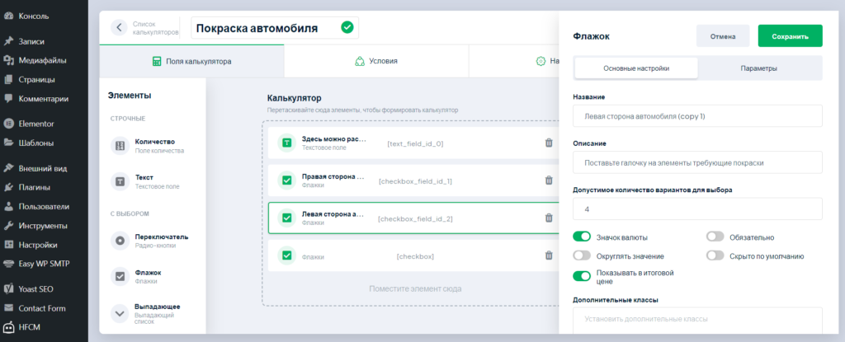The height and width of the screenshot is (342, 845).
Task: Turn off Показывать в итоговой цене toggle
Action: 582,276
